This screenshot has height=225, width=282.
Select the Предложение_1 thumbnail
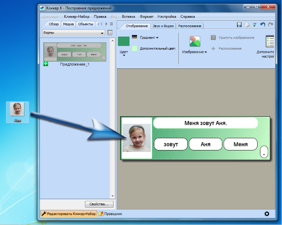(x=75, y=52)
